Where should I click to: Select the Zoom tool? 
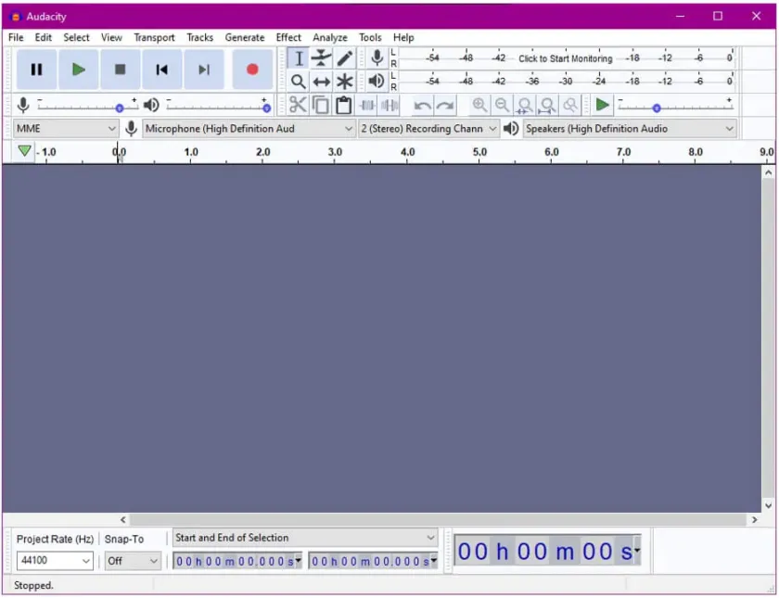[299, 81]
